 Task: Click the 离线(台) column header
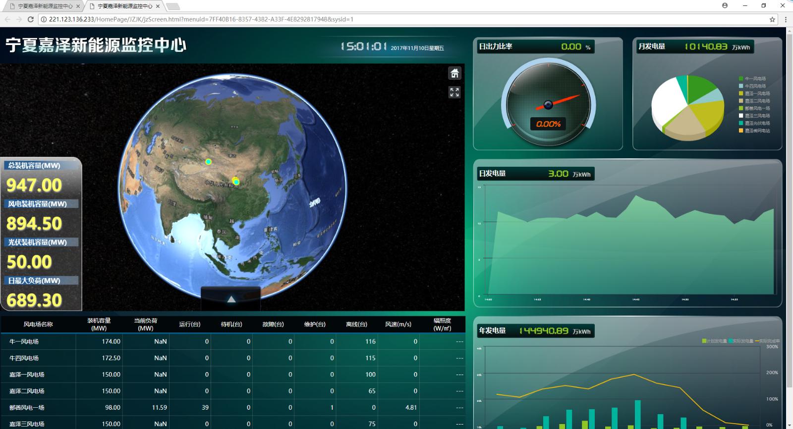pos(356,325)
